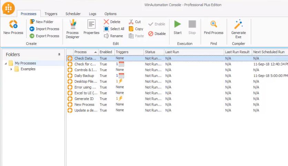Click the 11-Sep-18 12:40:34 scheduled run cell
This screenshot has height=166, width=288.
coord(270,64)
